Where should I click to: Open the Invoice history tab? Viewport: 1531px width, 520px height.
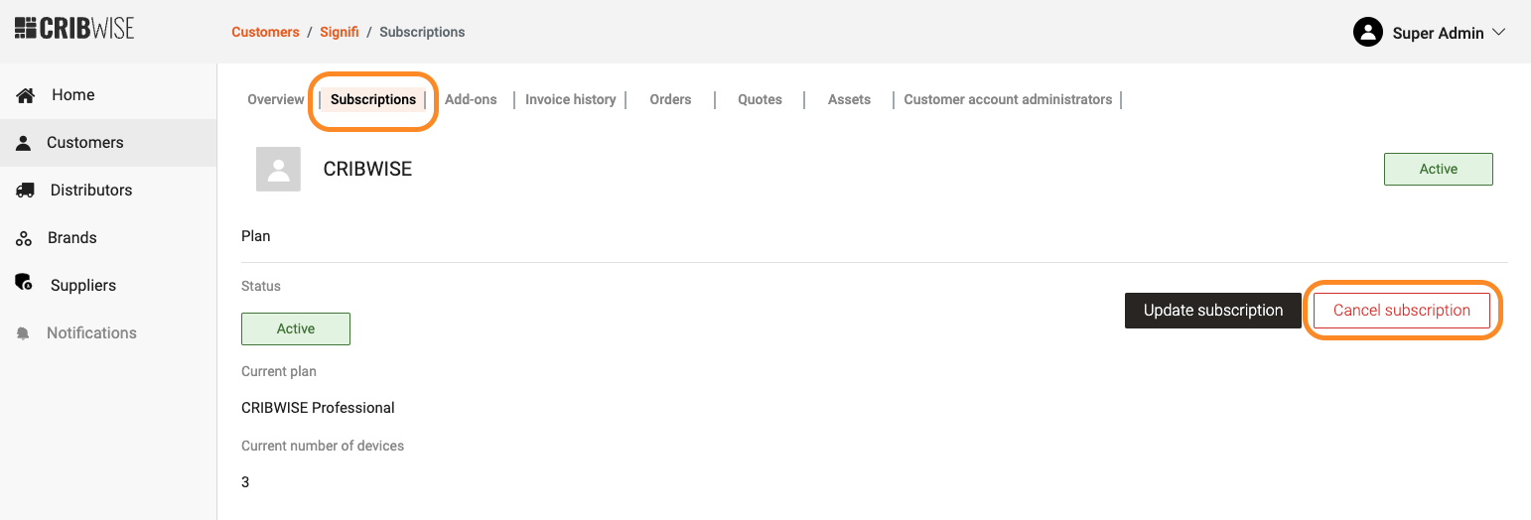coord(570,99)
